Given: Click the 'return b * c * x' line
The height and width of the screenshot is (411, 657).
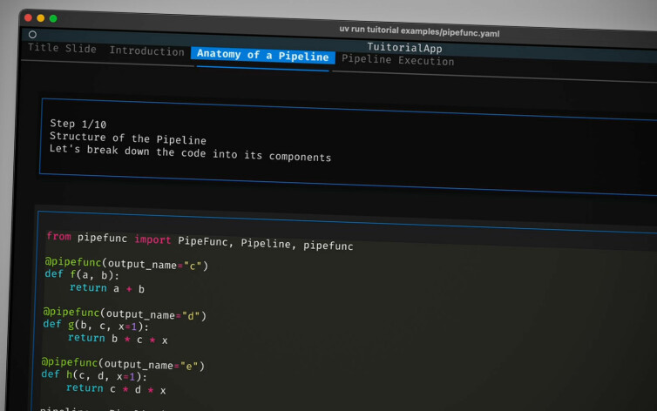Looking at the screenshot, I should (x=118, y=339).
